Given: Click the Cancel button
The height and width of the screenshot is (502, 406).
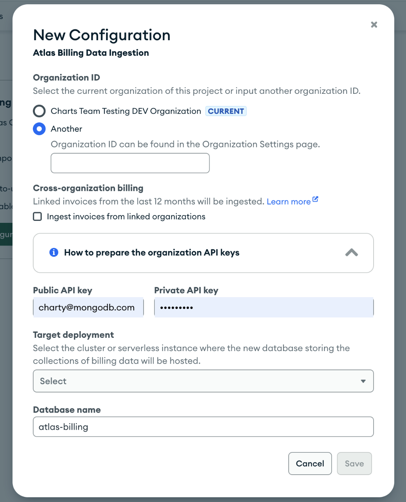Looking at the screenshot, I should pos(310,464).
